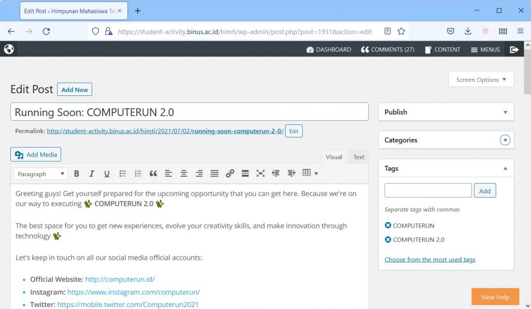Expand the Categories panel
The width and height of the screenshot is (531, 309).
click(505, 140)
